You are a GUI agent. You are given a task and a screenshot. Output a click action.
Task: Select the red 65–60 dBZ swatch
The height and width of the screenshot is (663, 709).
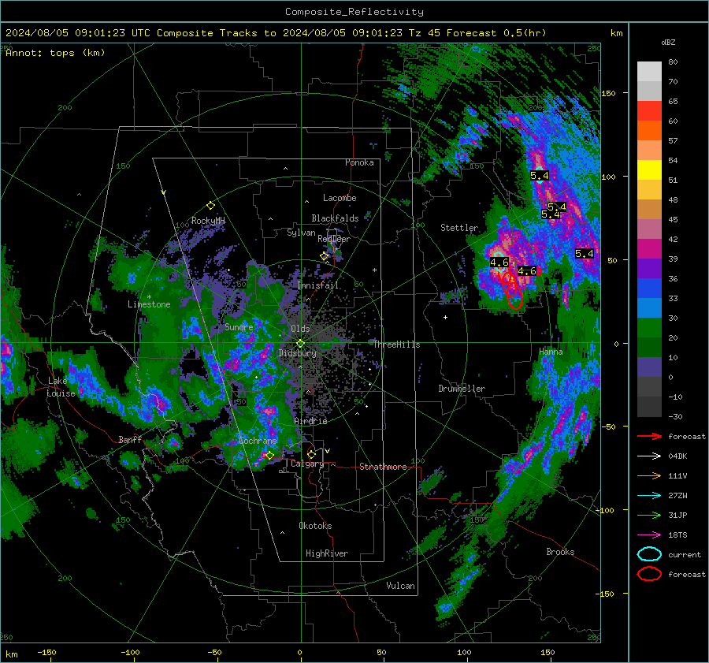[x=649, y=111]
